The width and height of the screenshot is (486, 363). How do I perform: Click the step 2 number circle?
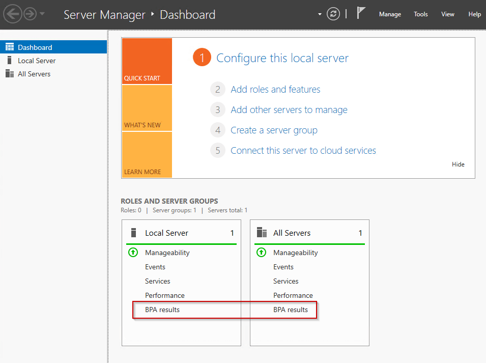218,89
